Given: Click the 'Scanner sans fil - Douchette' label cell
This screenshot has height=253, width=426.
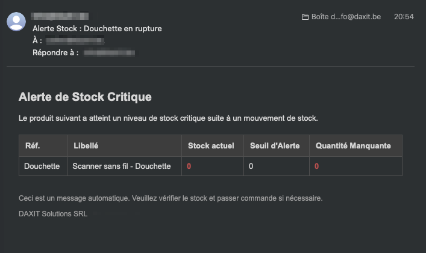Looking at the screenshot, I should coord(122,166).
